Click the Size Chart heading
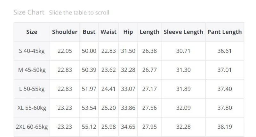 [29, 12]
